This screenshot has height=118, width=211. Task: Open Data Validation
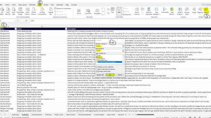tap(157, 11)
